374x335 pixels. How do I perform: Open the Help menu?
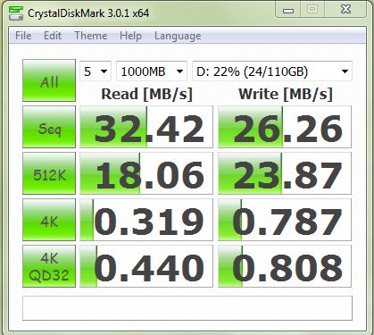coord(130,36)
